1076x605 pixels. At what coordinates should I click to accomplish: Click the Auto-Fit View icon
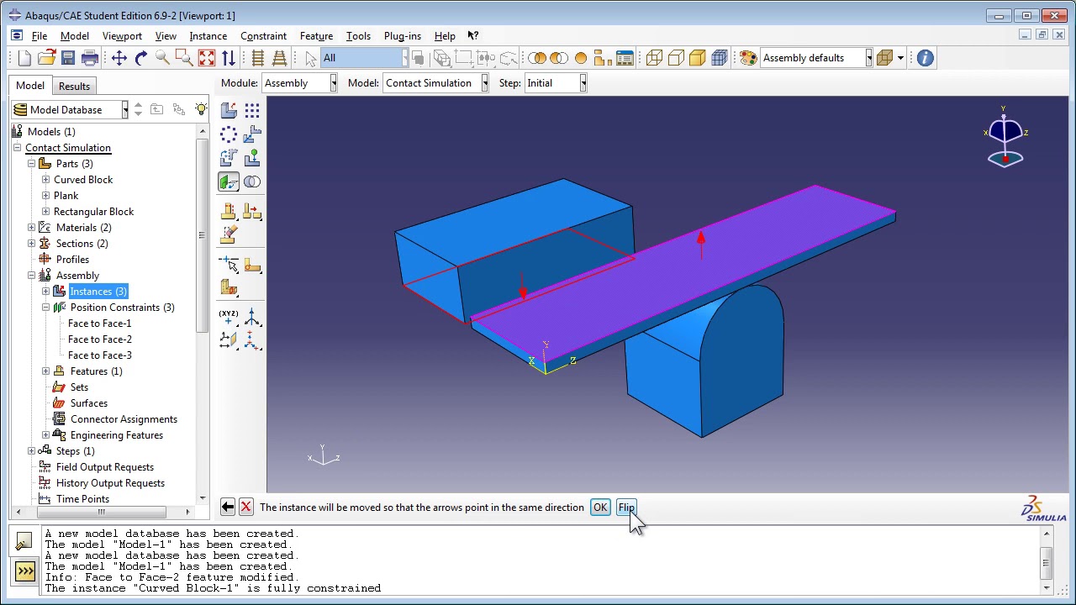(x=206, y=58)
